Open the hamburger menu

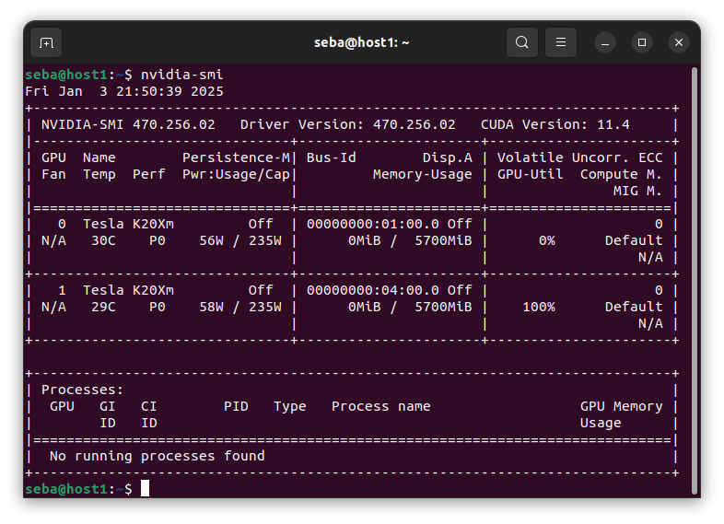click(561, 42)
